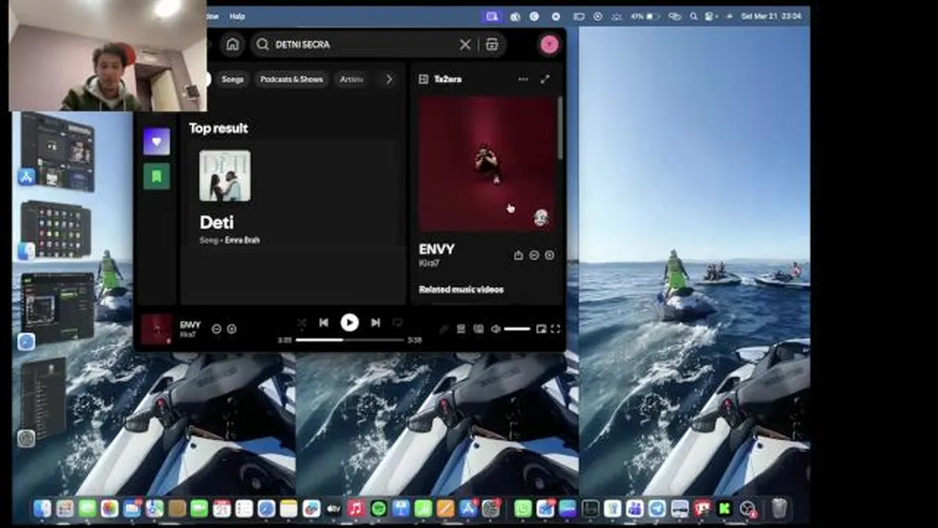Filter results by Podcasts & Shows
The image size is (938, 528).
click(292, 79)
